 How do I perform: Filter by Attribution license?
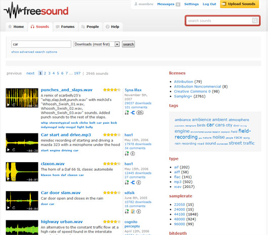(184, 82)
